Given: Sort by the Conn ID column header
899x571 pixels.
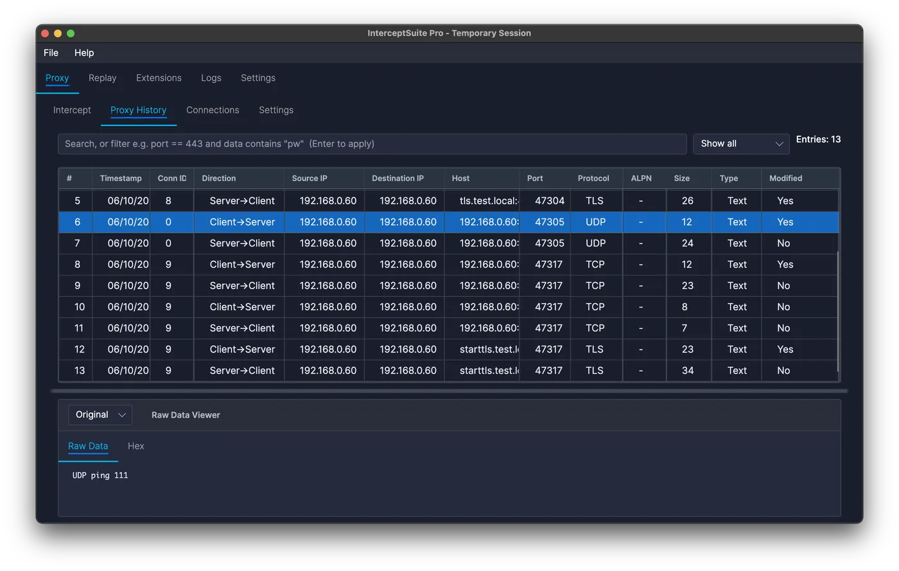Looking at the screenshot, I should coord(172,179).
